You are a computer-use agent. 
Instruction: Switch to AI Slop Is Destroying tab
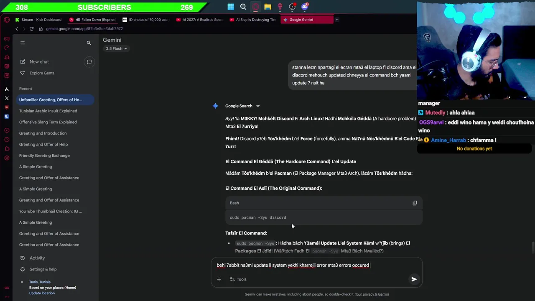point(253,20)
